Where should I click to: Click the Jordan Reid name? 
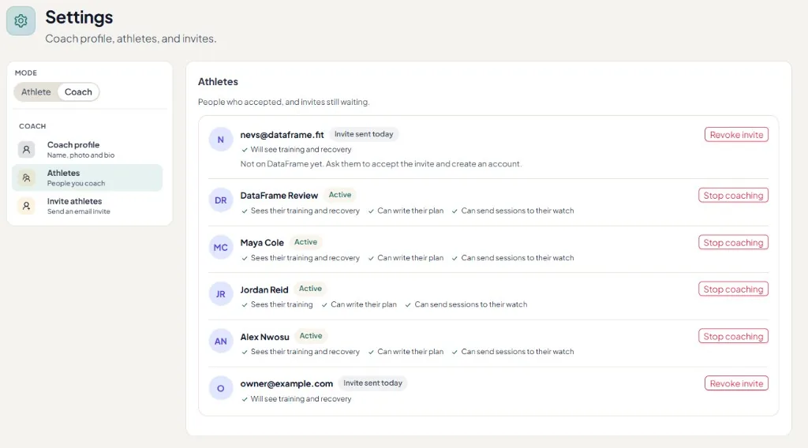264,290
